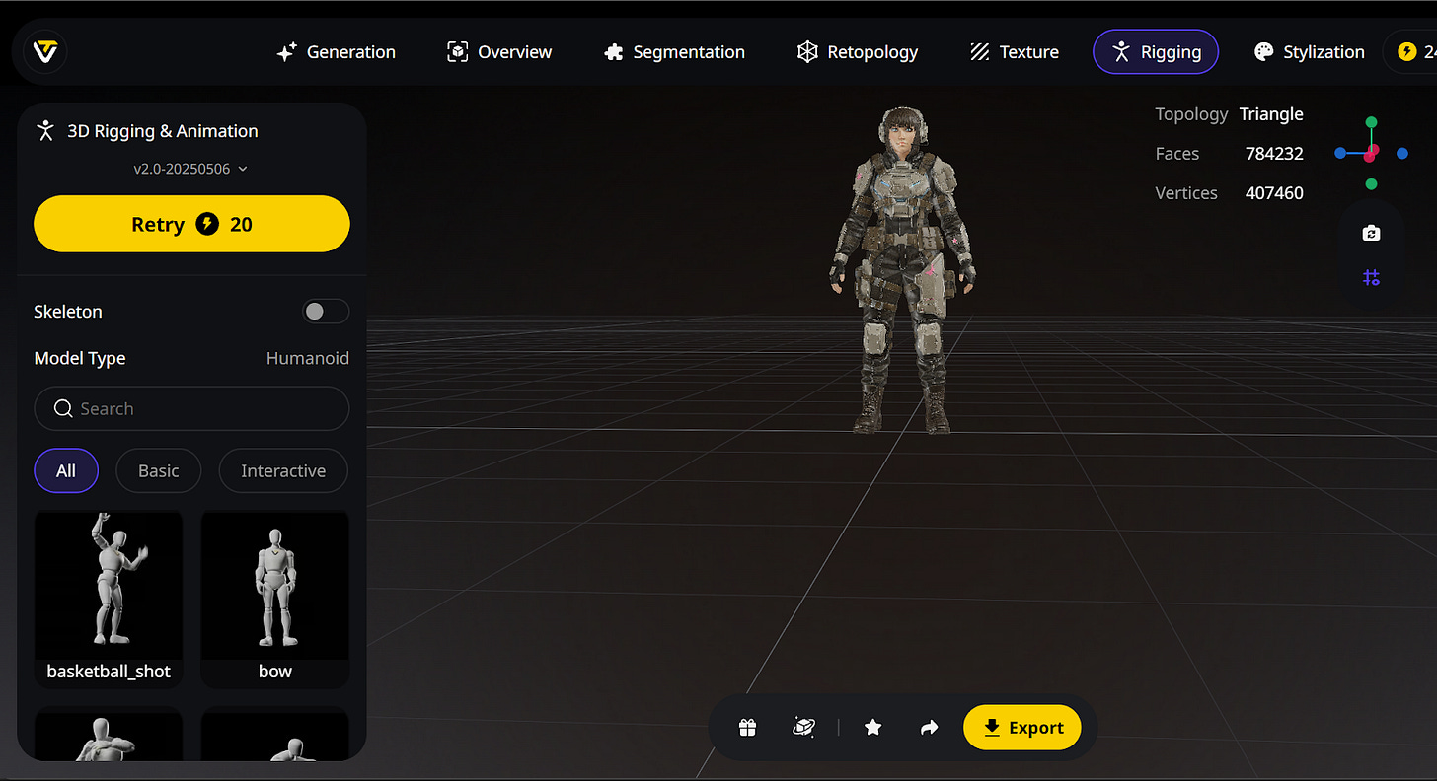Click the 3D Rigging & Animation heading
Image resolution: width=1437 pixels, height=781 pixels.
[x=163, y=131]
